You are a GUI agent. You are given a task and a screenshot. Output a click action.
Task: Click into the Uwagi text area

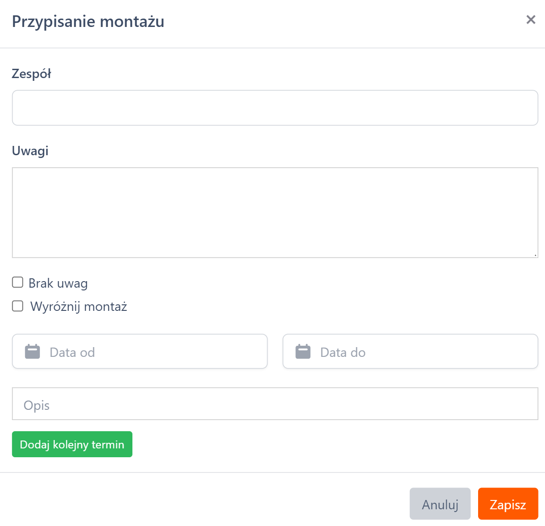point(275,212)
